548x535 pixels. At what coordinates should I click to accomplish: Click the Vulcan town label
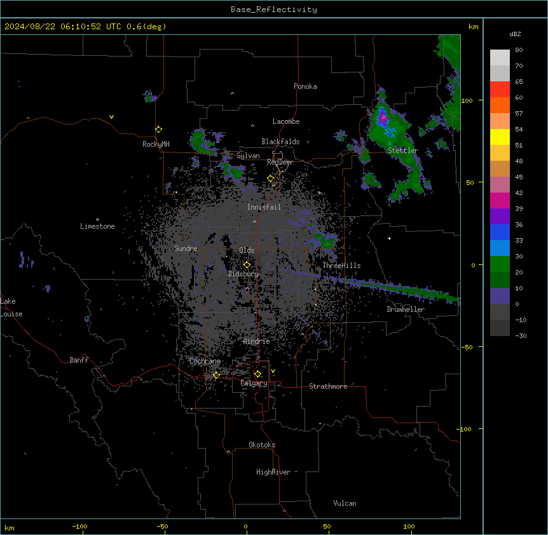click(x=345, y=503)
